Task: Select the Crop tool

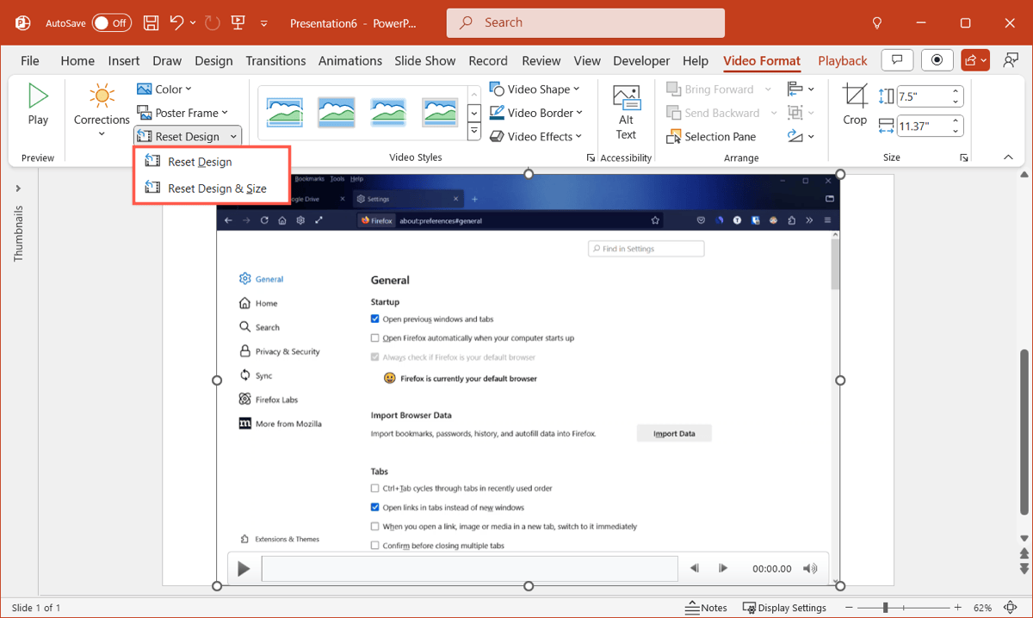Action: pos(855,105)
